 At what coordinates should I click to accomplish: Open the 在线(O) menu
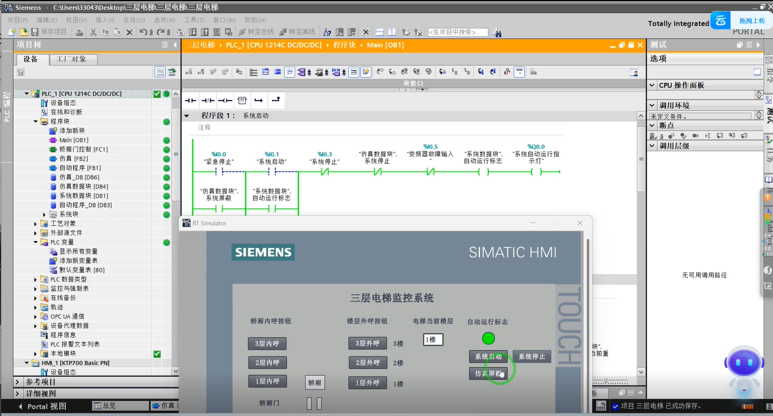point(134,20)
